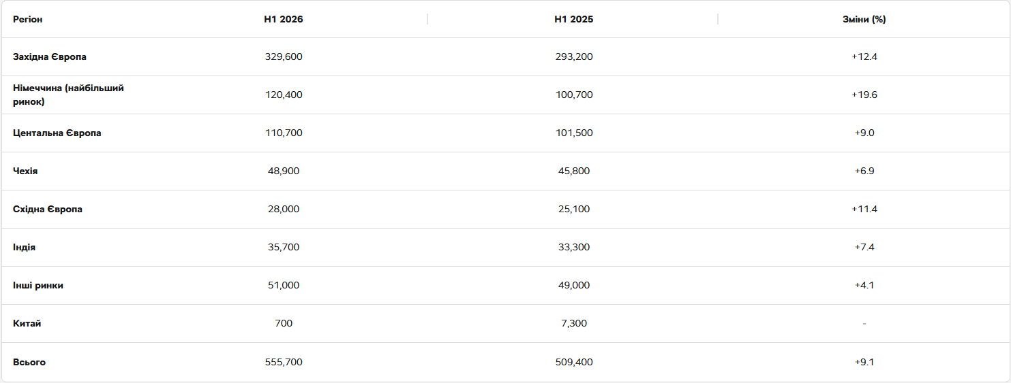Click the Регіон column header

coord(27,19)
